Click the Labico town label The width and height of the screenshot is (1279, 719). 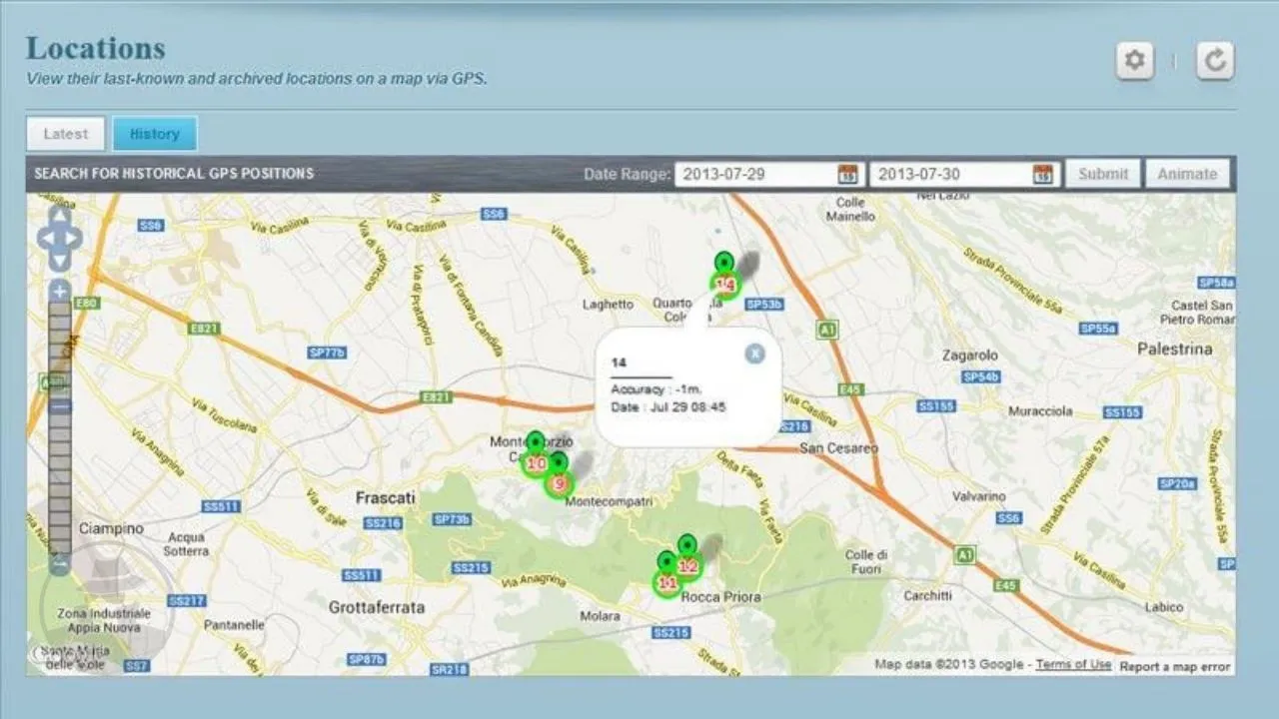(1164, 607)
